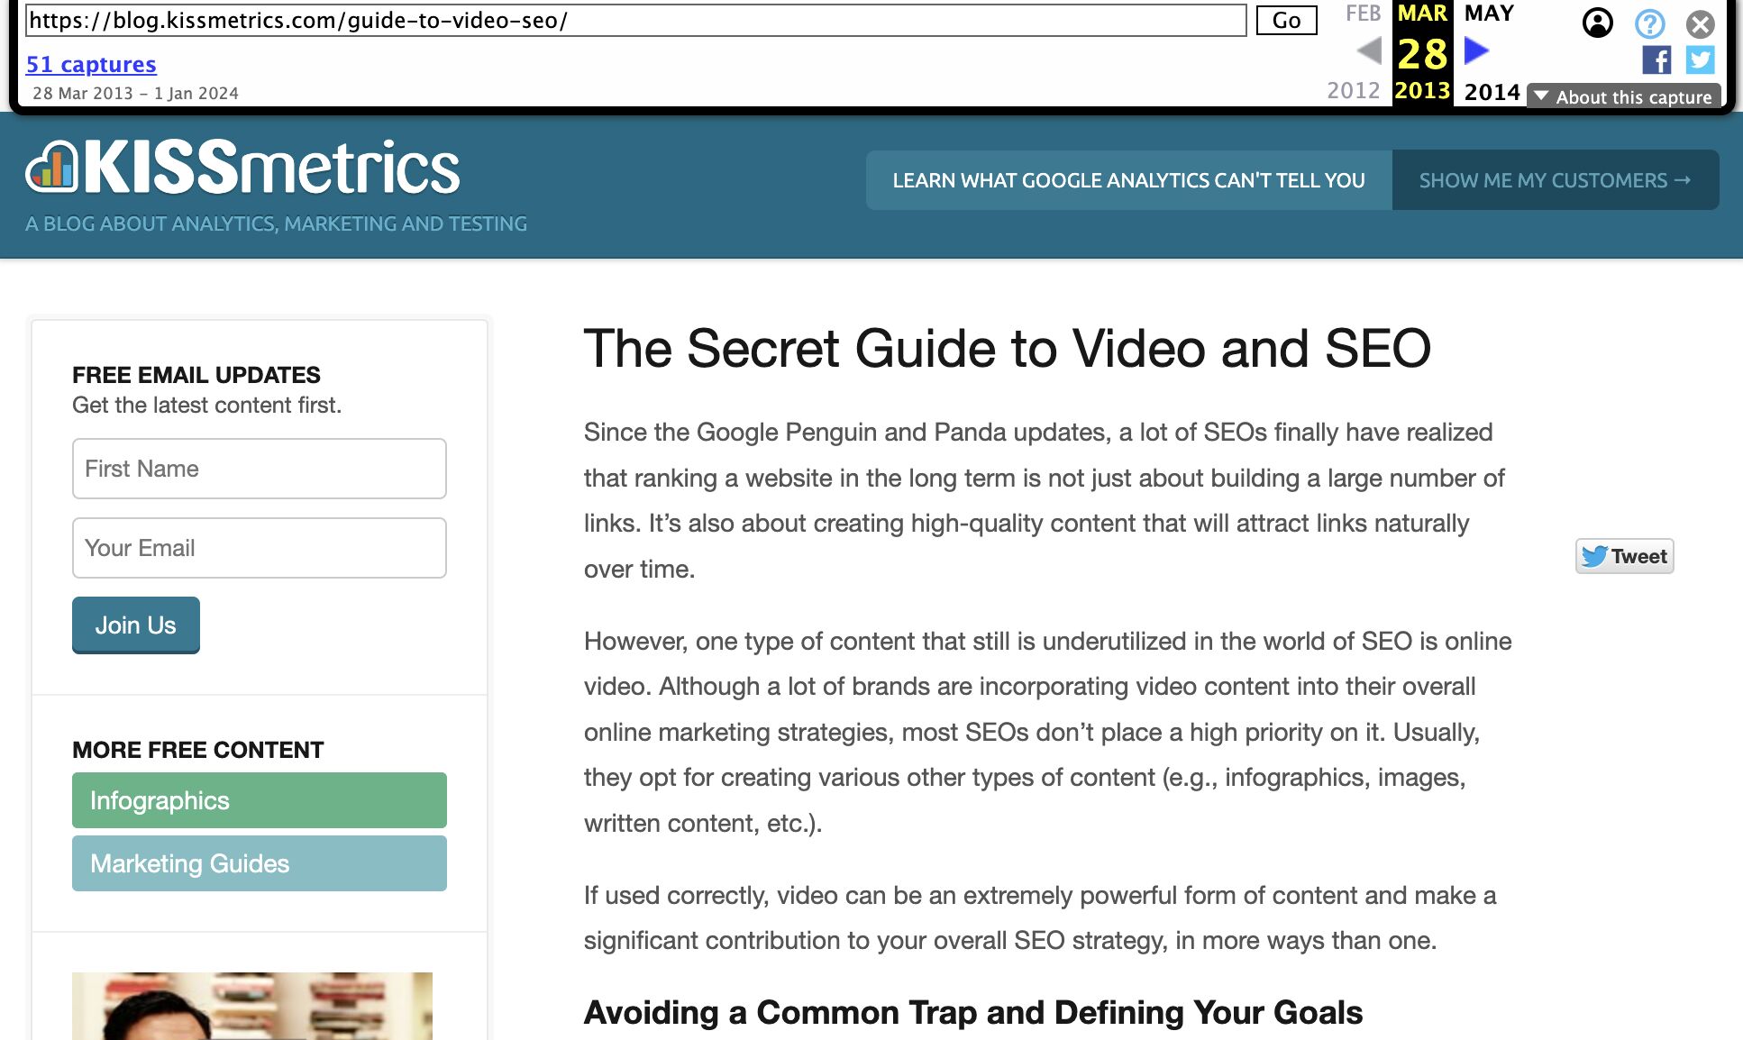Click the First Name input field
1743x1040 pixels.
(x=259, y=468)
